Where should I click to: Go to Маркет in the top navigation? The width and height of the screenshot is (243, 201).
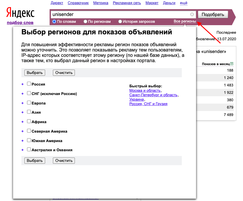click(x=152, y=3)
